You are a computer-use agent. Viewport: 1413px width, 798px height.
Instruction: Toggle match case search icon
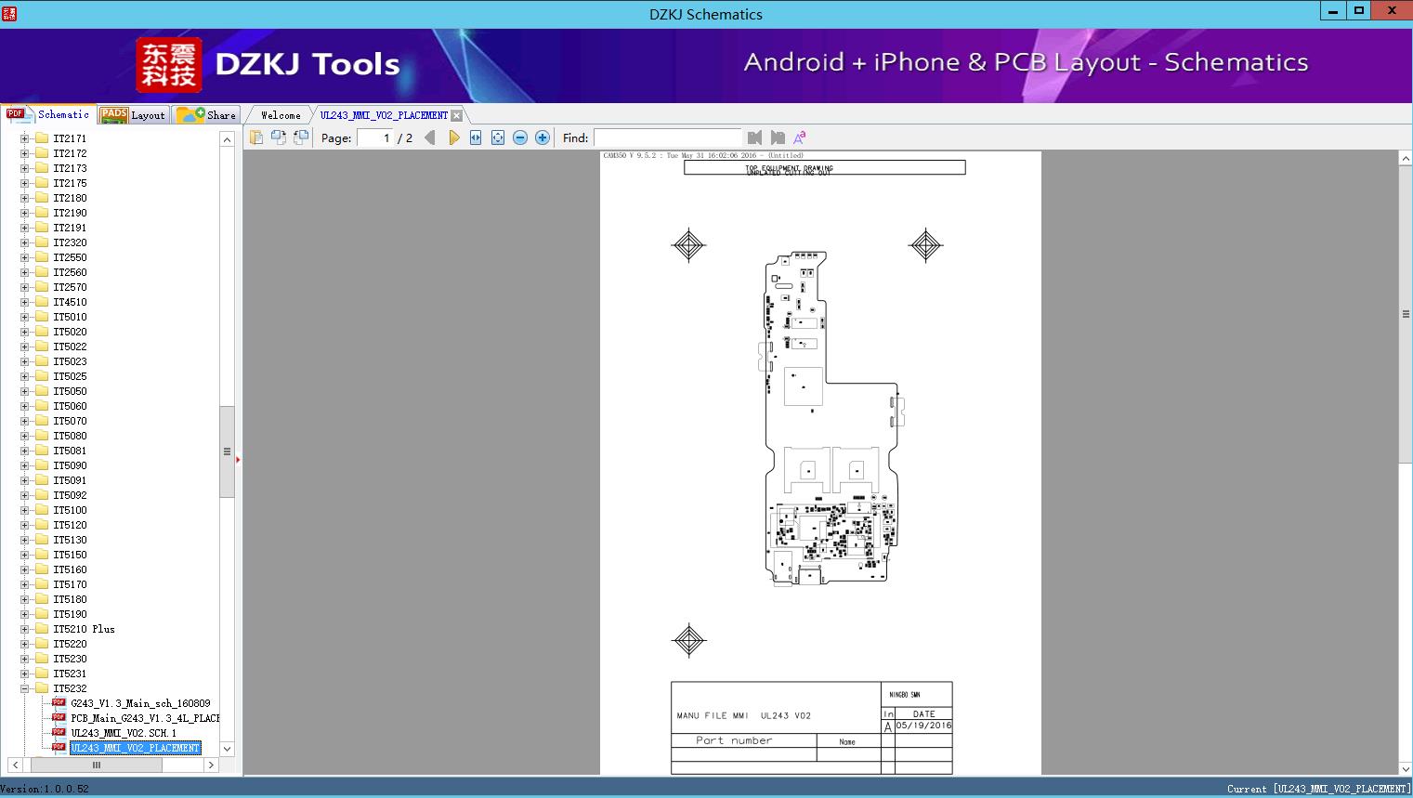(799, 137)
